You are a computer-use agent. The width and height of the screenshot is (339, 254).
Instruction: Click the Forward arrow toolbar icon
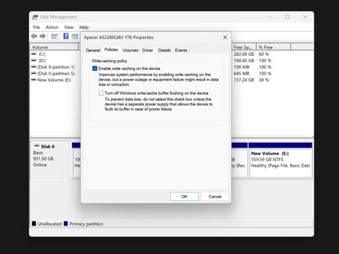click(x=43, y=36)
